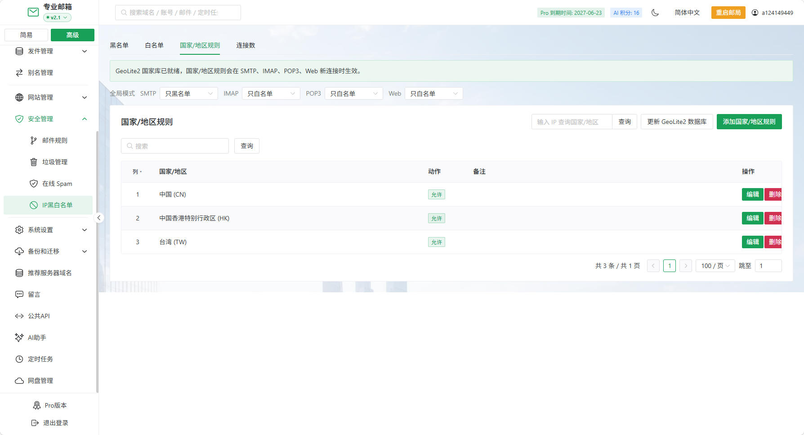Go to the previous page arrow
This screenshot has width=804, height=435.
(x=653, y=266)
